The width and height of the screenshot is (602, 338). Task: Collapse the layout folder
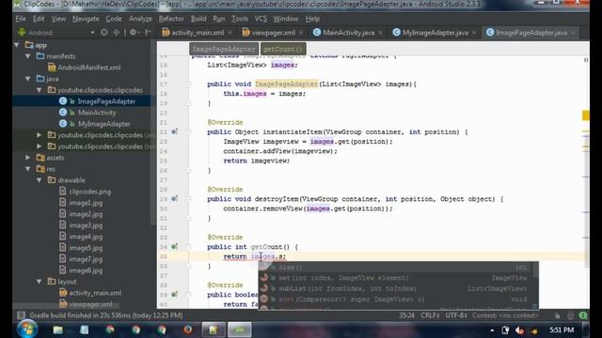[x=40, y=282]
